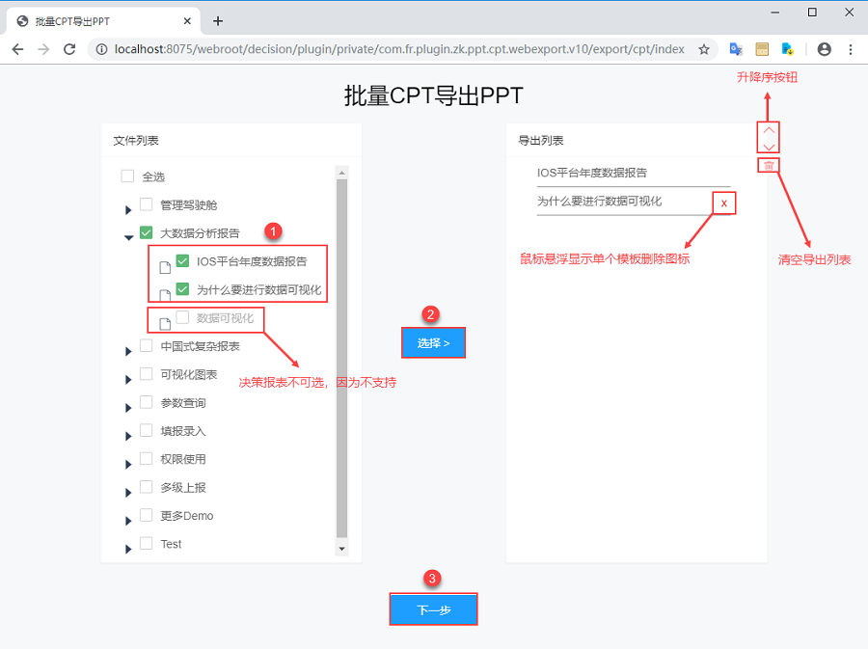Click the address bar URL
The image size is (868, 649).
pos(399,49)
